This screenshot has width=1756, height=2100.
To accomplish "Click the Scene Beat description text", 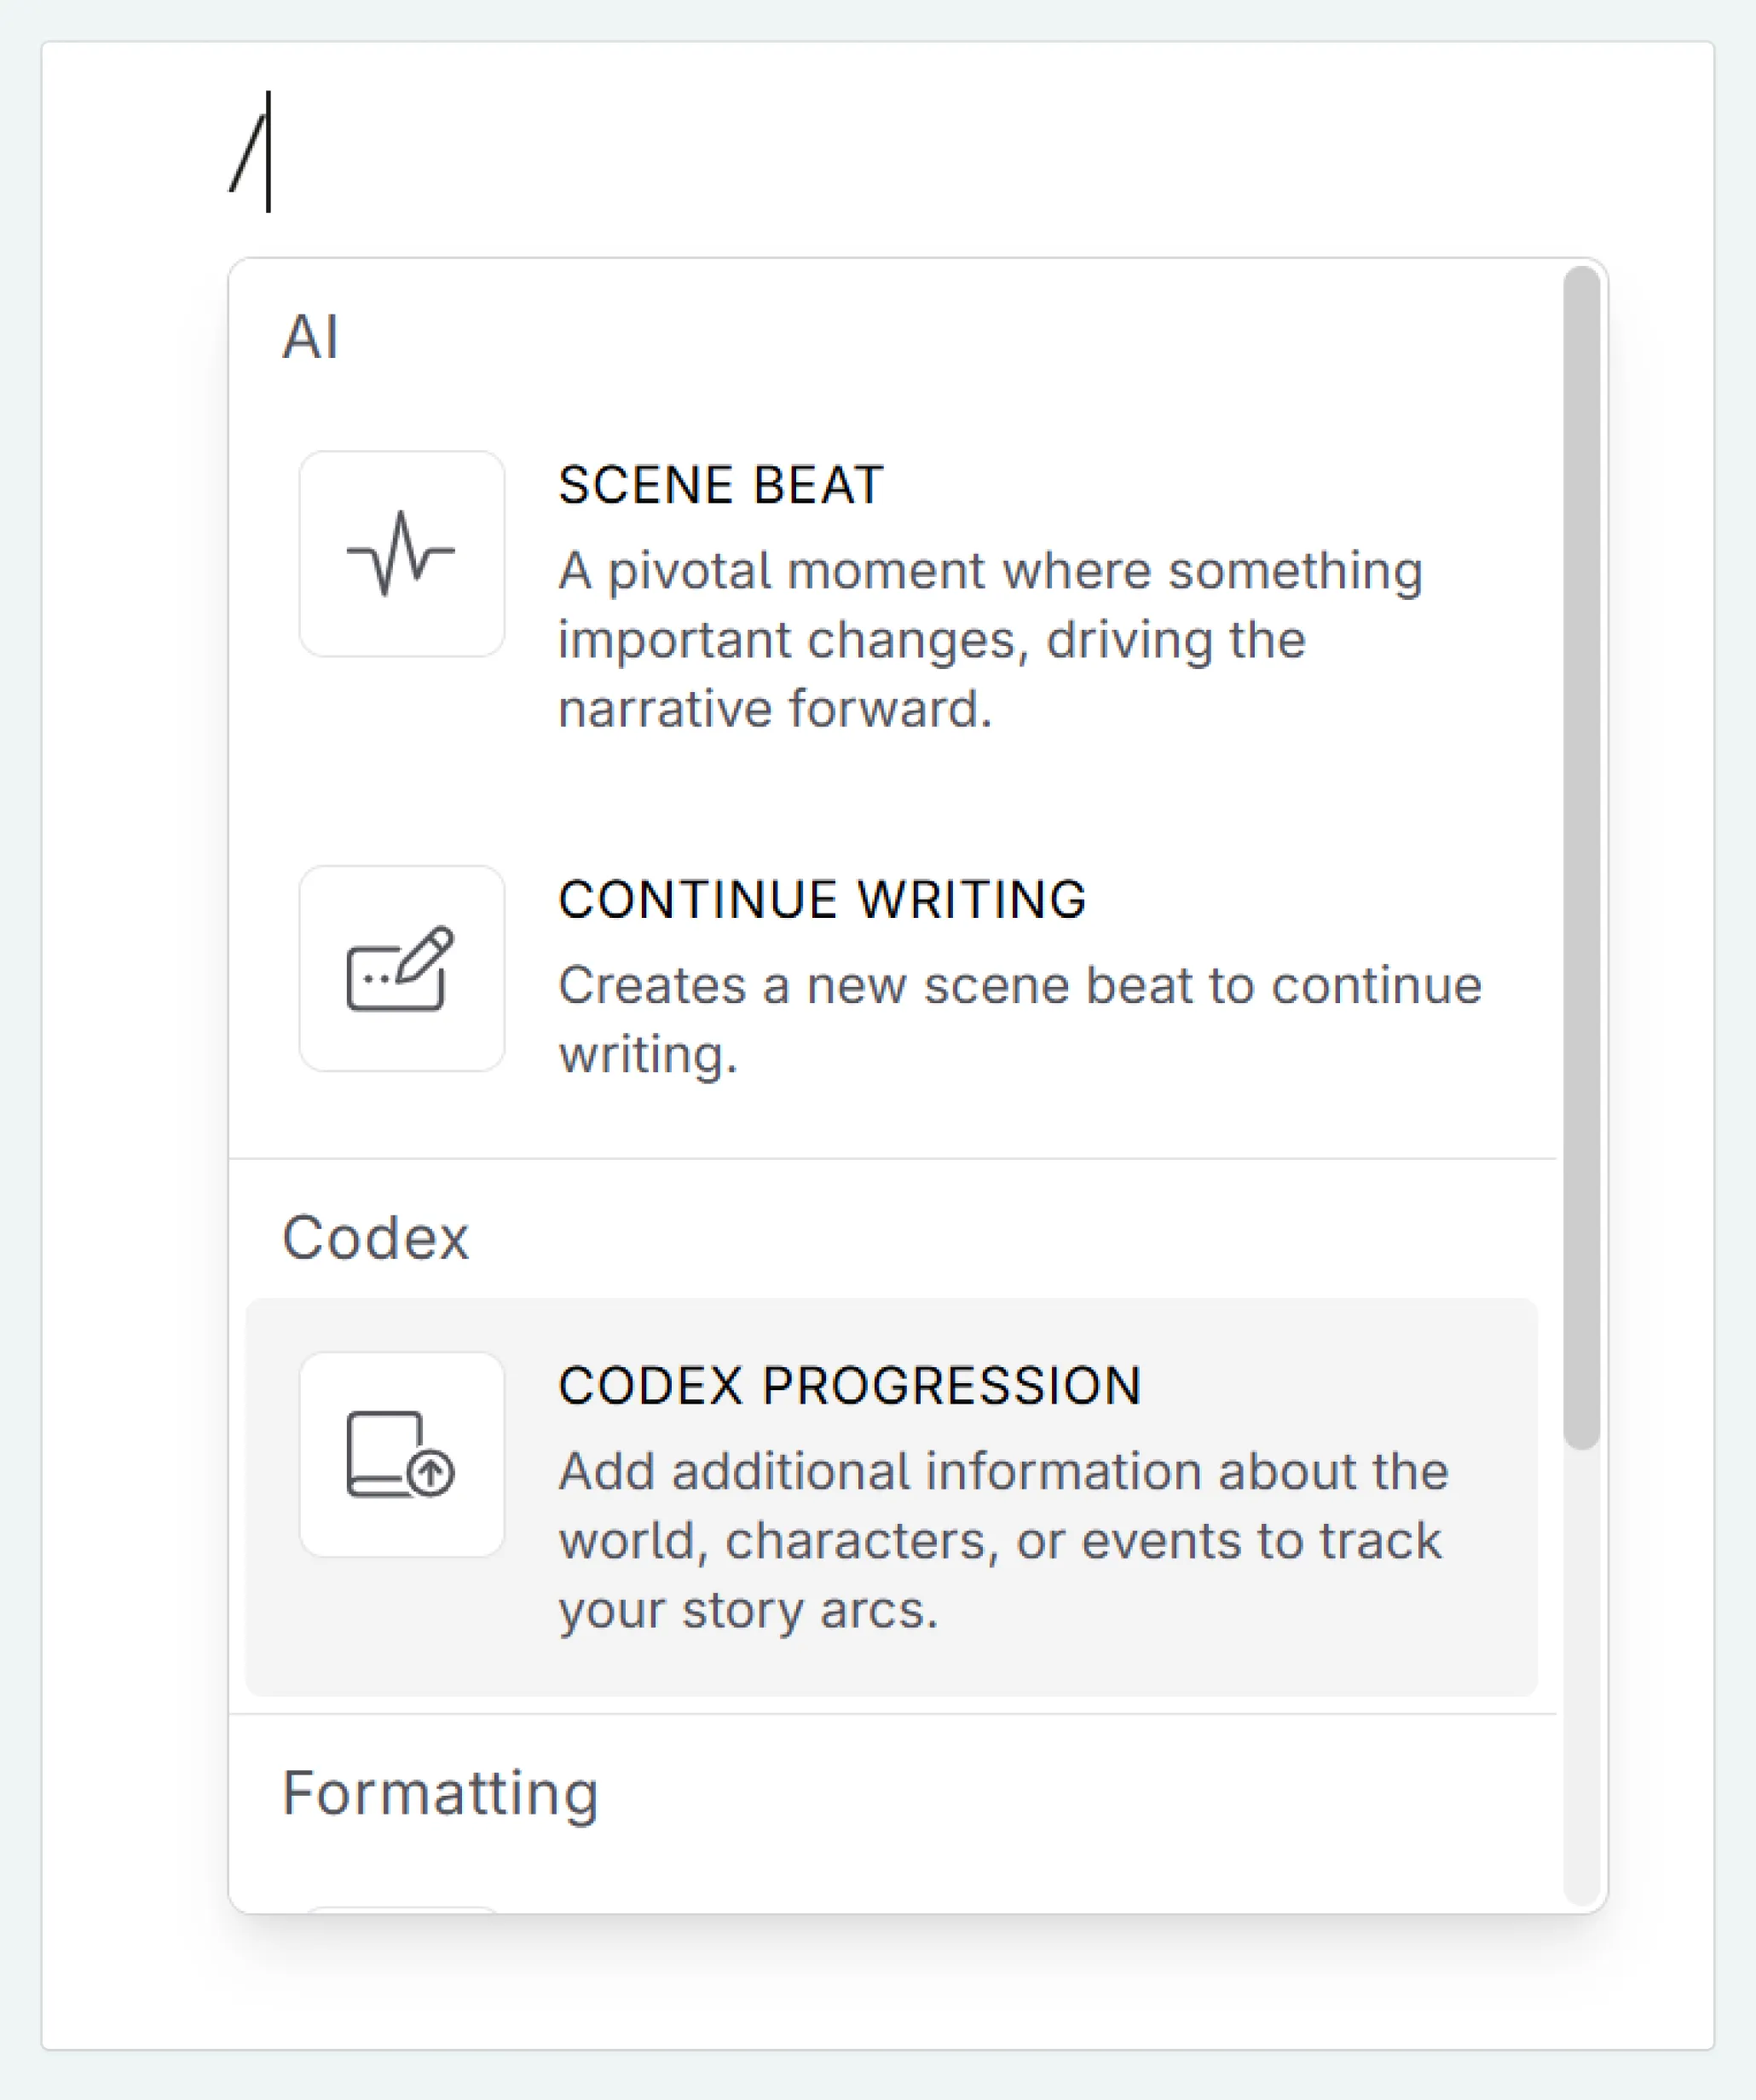I will tap(990, 637).
